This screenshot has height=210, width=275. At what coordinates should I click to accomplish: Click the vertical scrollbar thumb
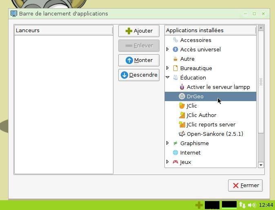[261, 82]
